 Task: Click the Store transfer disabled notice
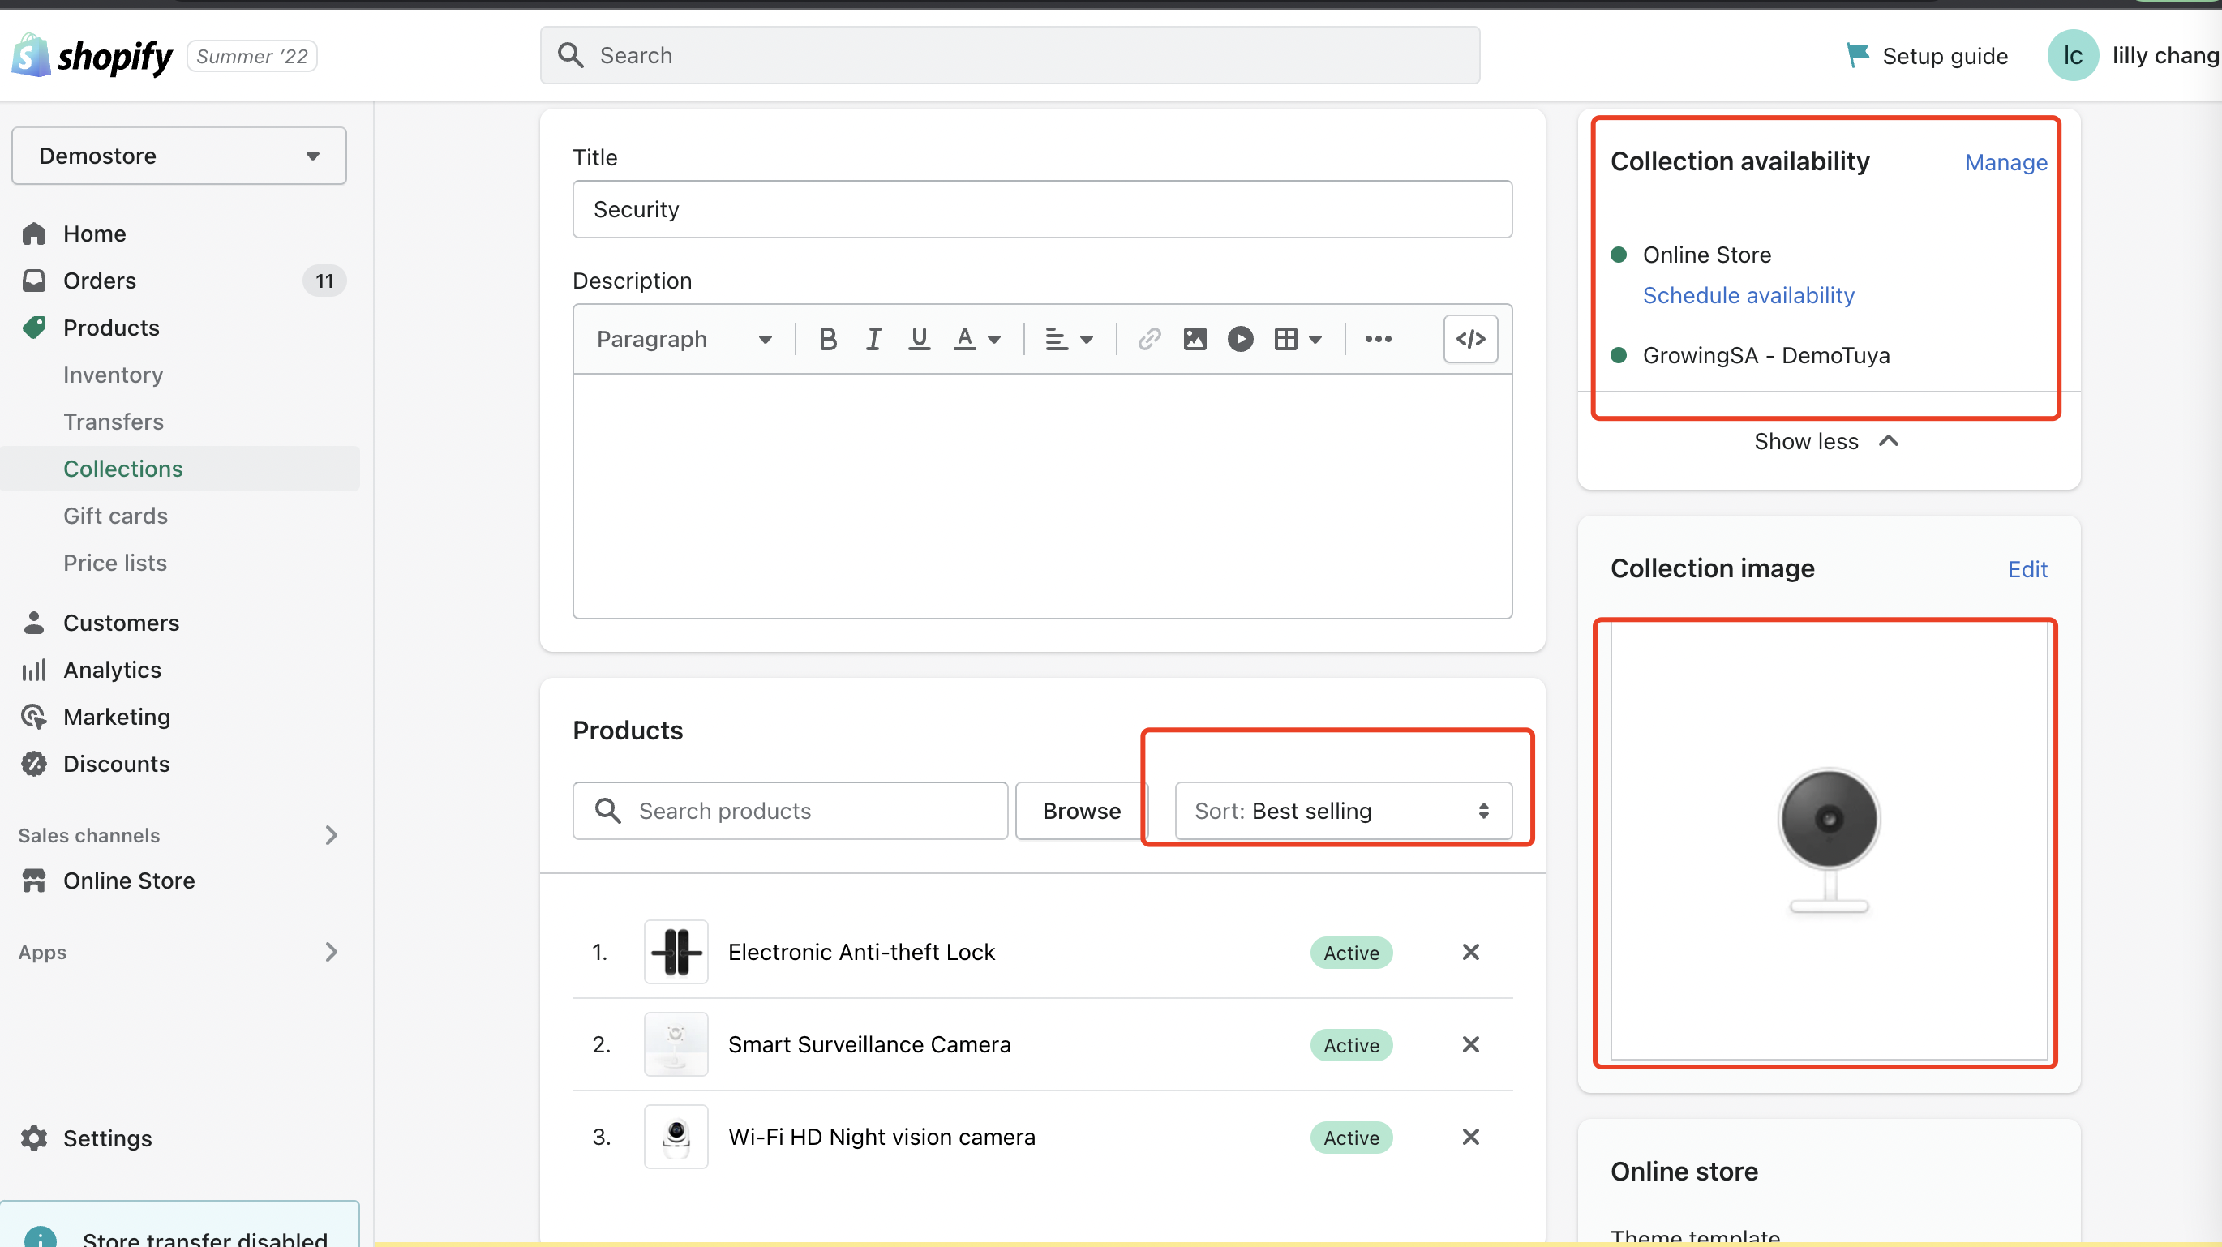pos(179,1223)
